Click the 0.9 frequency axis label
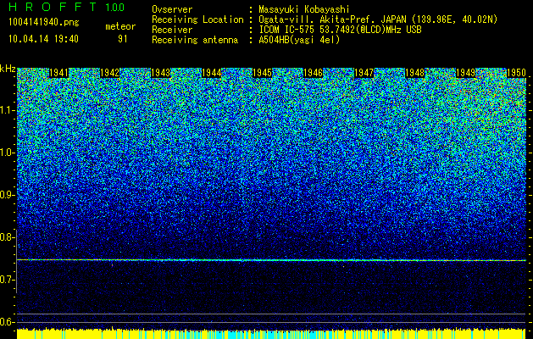This screenshot has height=339, width=533. point(7,195)
